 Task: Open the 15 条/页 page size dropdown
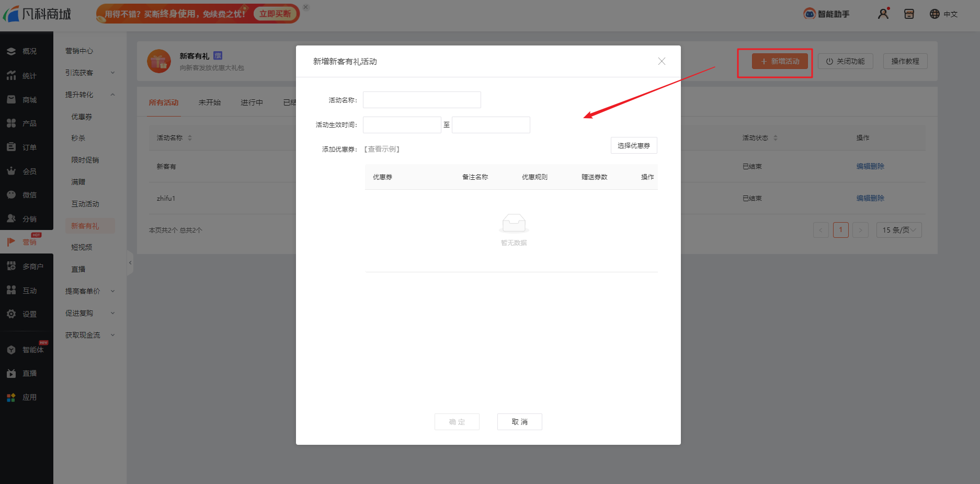[898, 230]
